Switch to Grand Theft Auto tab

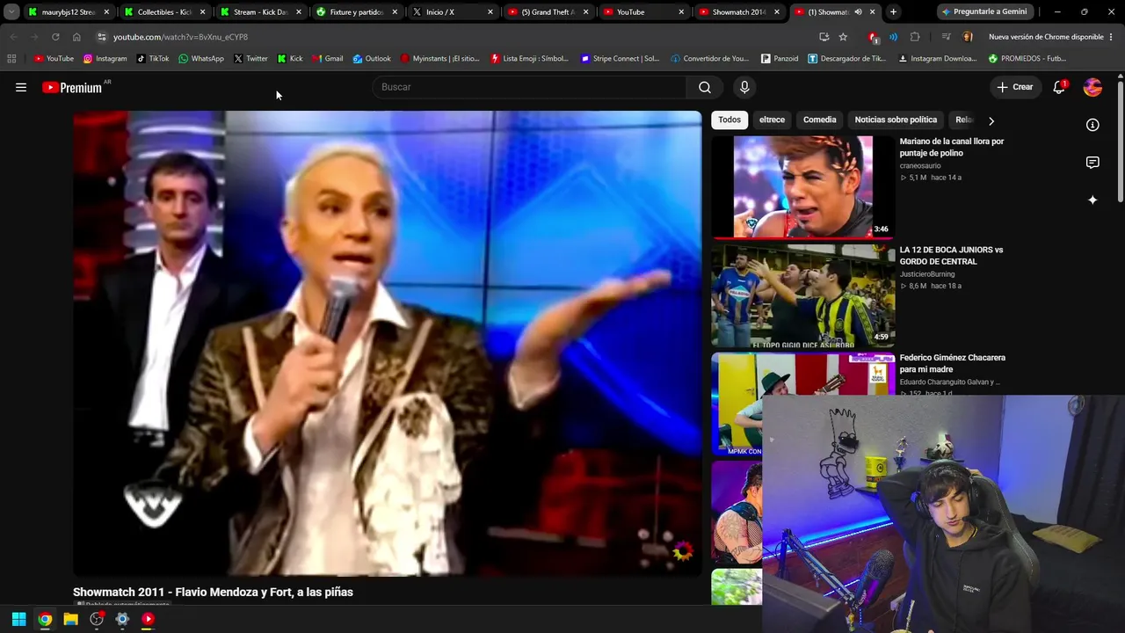click(x=548, y=12)
